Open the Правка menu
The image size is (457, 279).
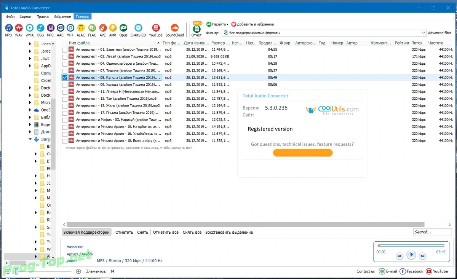click(43, 17)
